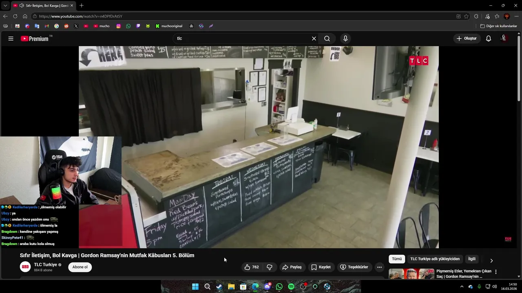The height and width of the screenshot is (293, 522).
Task: Open the browser extensions puzzle icon
Action: coord(476,16)
